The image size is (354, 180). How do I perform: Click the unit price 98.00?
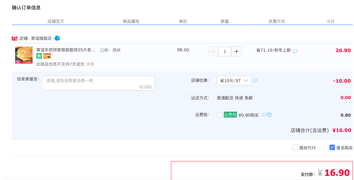tap(183, 50)
